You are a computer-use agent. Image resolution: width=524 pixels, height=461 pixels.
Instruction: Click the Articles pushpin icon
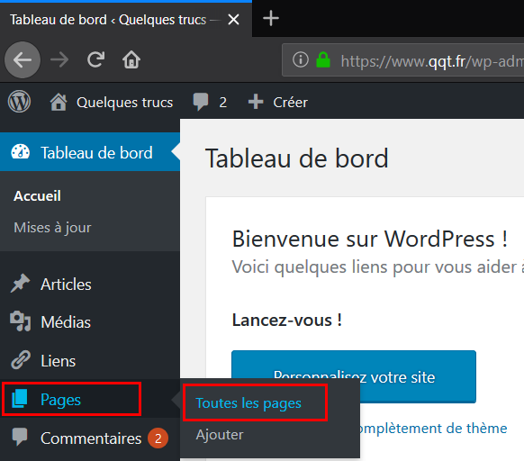coord(20,283)
